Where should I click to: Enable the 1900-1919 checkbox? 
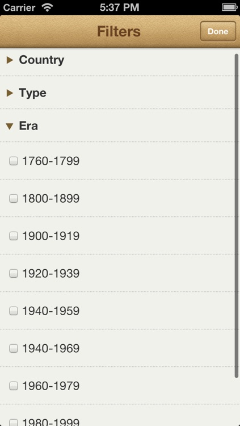tap(14, 236)
